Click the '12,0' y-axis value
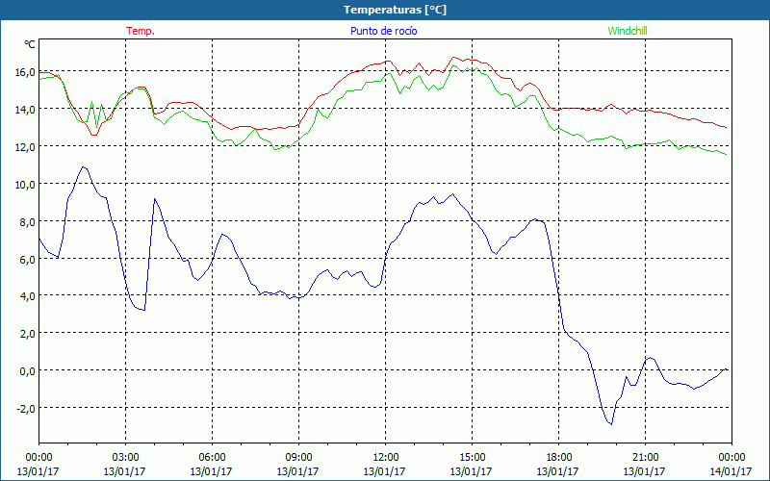This screenshot has width=770, height=481. click(x=26, y=147)
